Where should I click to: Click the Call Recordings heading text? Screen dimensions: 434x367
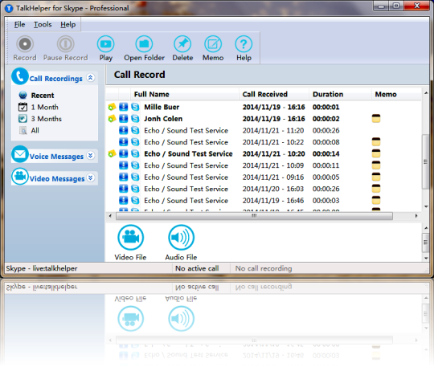(x=56, y=79)
